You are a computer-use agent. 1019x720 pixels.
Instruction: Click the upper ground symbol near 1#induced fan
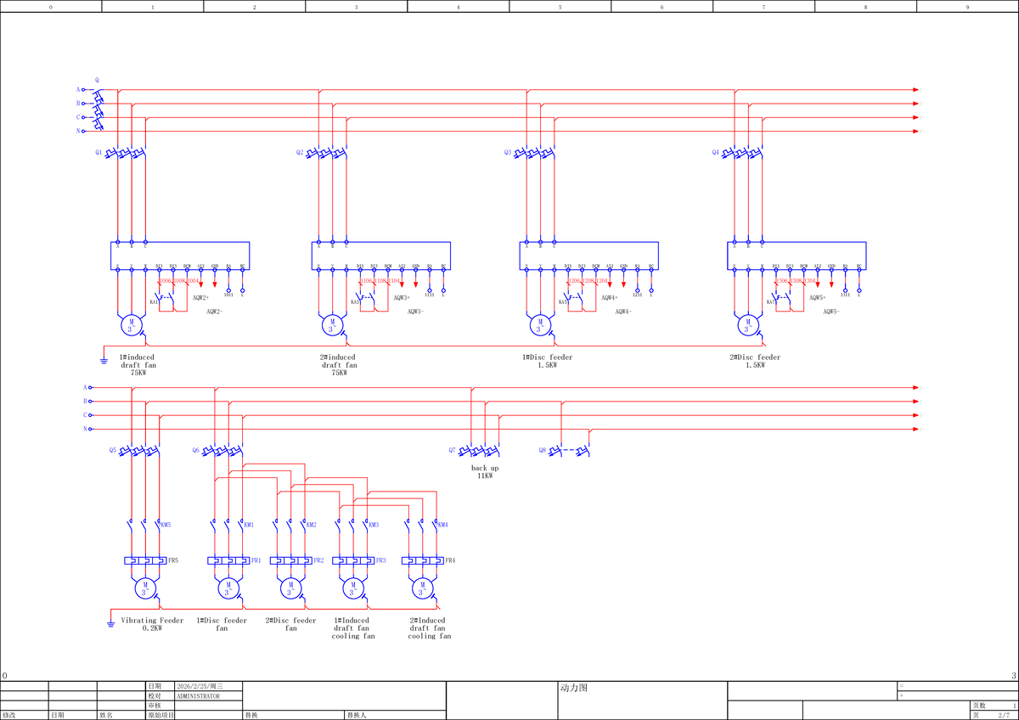[x=104, y=360]
